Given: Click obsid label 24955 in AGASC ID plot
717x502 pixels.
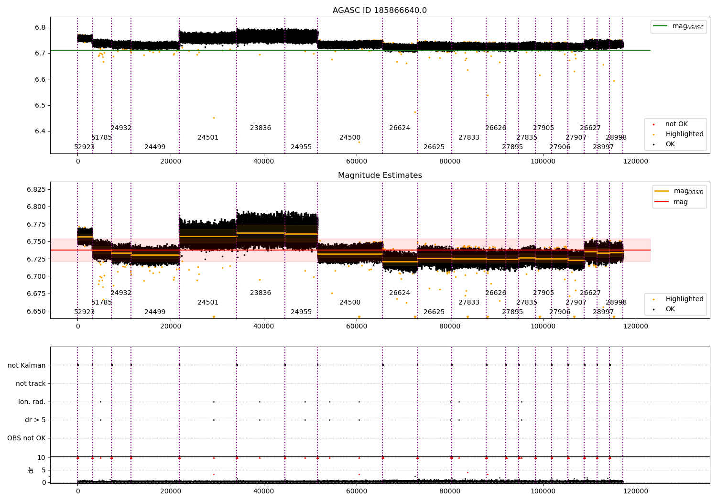Looking at the screenshot, I should (x=301, y=147).
